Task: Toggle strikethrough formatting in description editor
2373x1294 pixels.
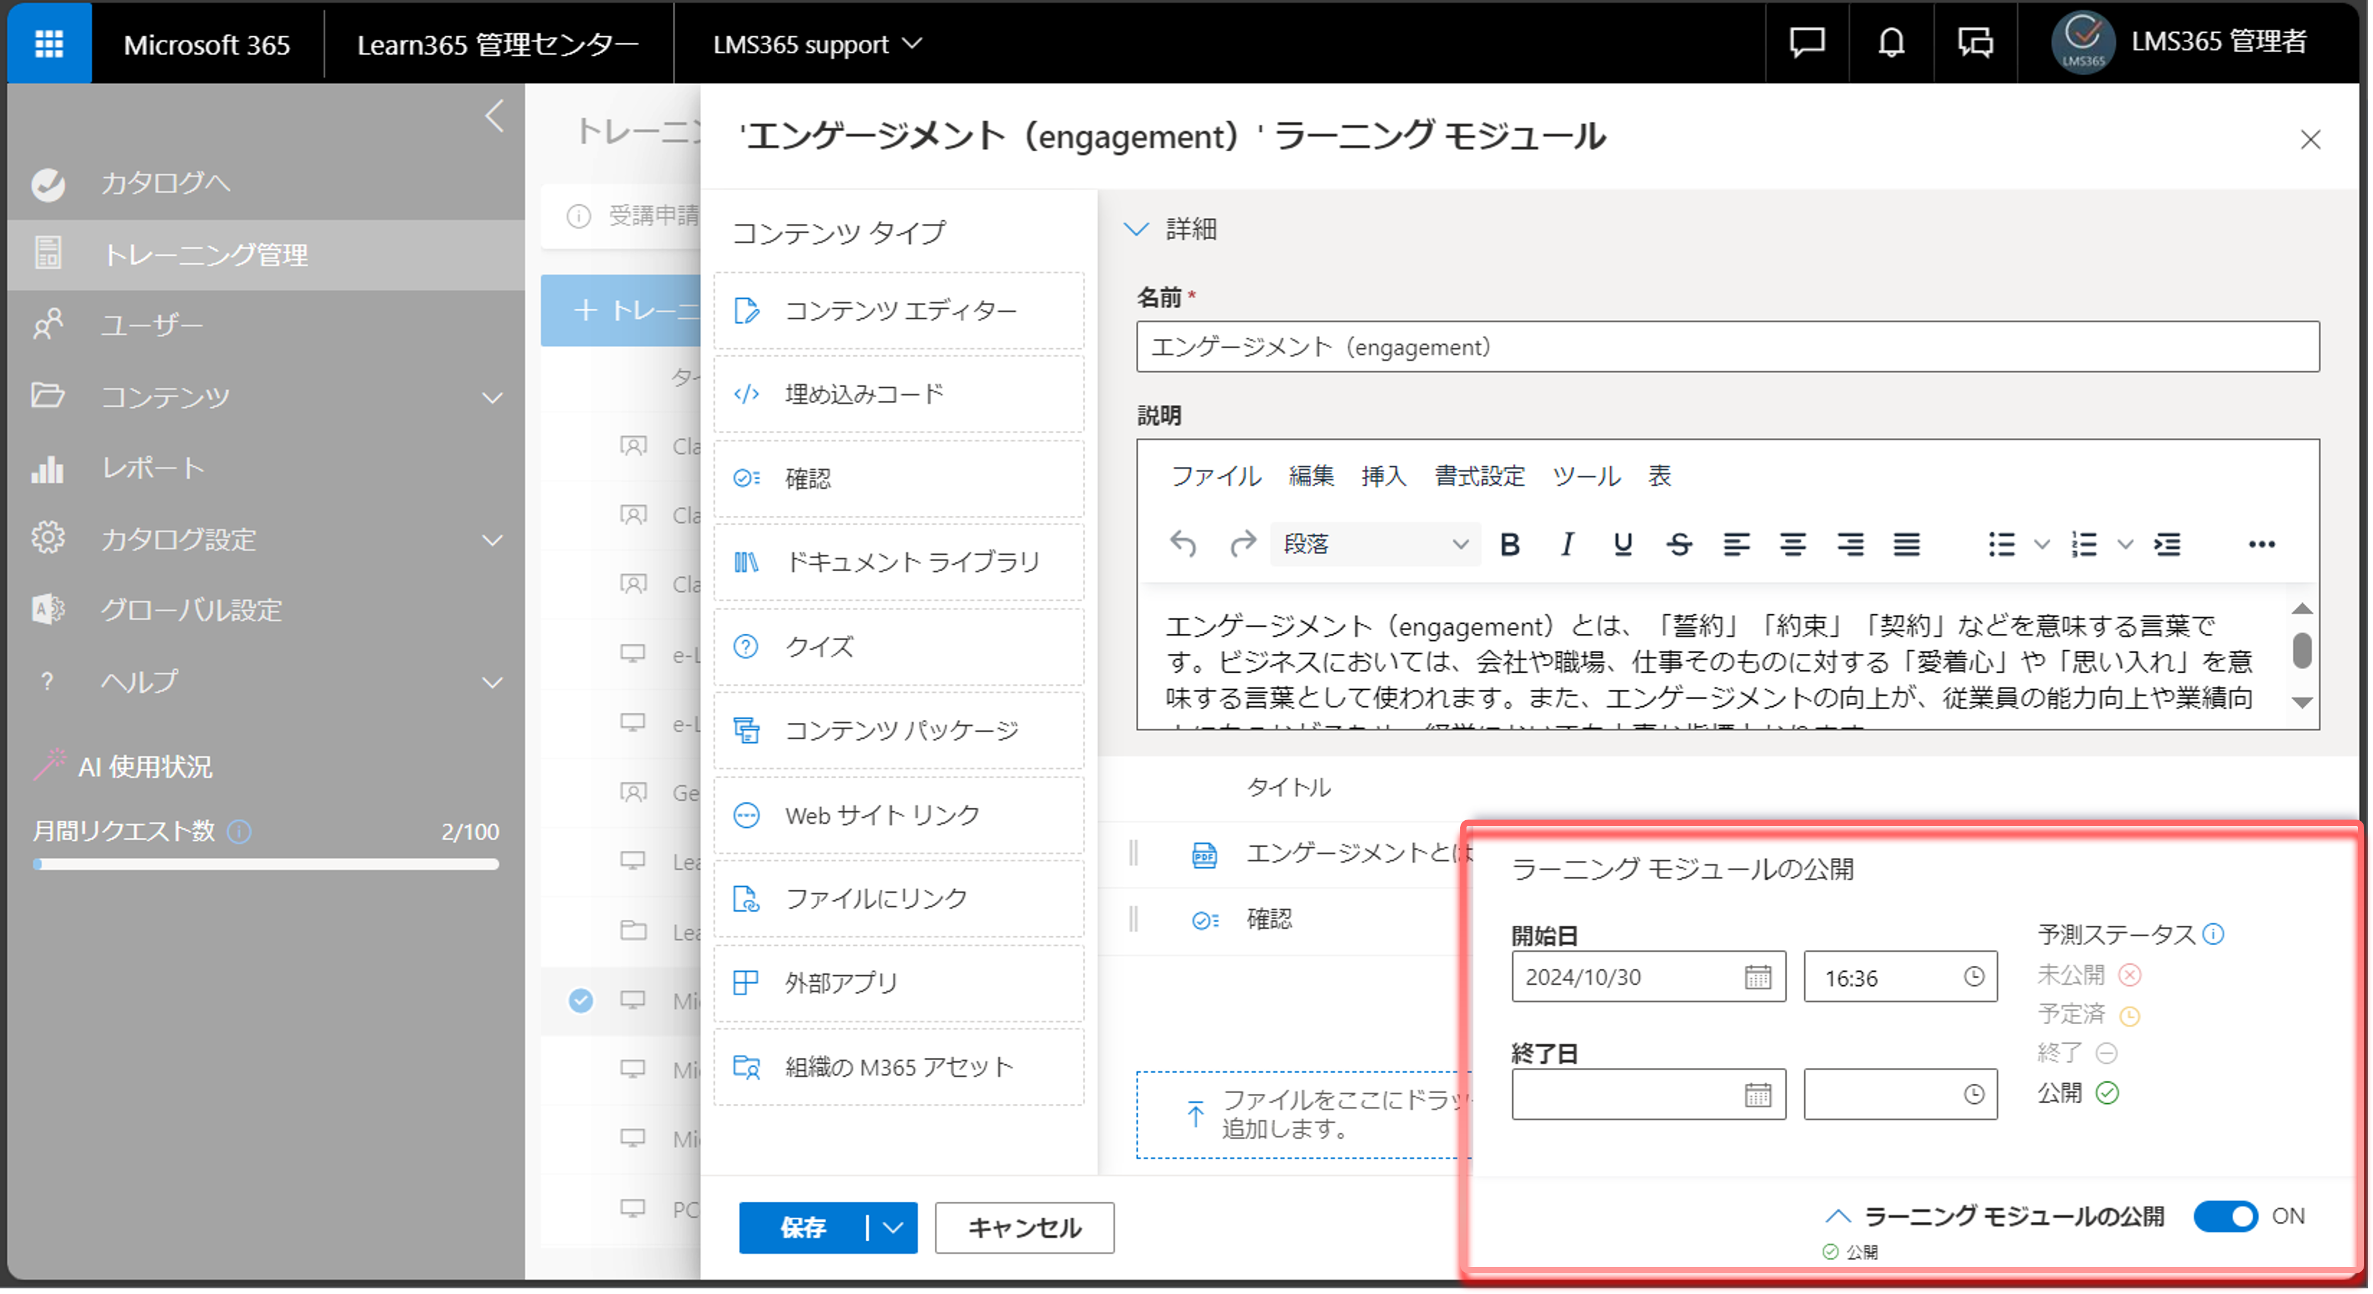Action: (1679, 545)
